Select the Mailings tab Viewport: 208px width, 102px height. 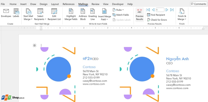(83, 4)
